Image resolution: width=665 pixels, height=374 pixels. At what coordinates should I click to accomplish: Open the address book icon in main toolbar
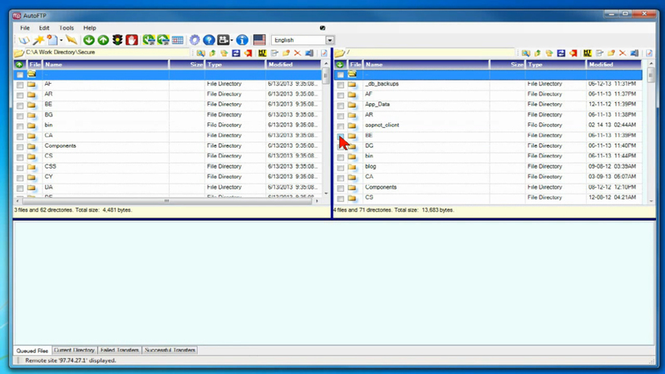24,40
